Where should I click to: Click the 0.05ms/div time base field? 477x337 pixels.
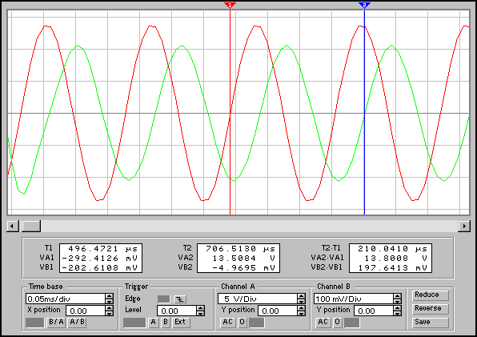[66, 299]
